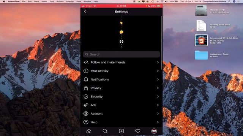This screenshot has height=136, width=243.
Task: Click Settings search field
Action: (x=121, y=54)
